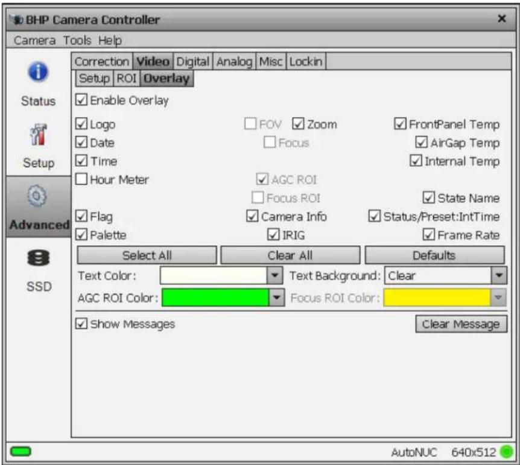Click the green AGC ROI Color swatch
Screen dimensions: 520x465
215,297
